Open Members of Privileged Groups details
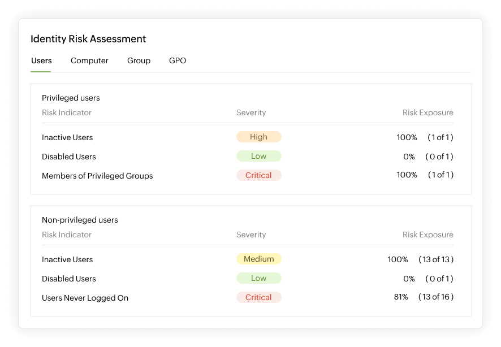 tap(97, 176)
